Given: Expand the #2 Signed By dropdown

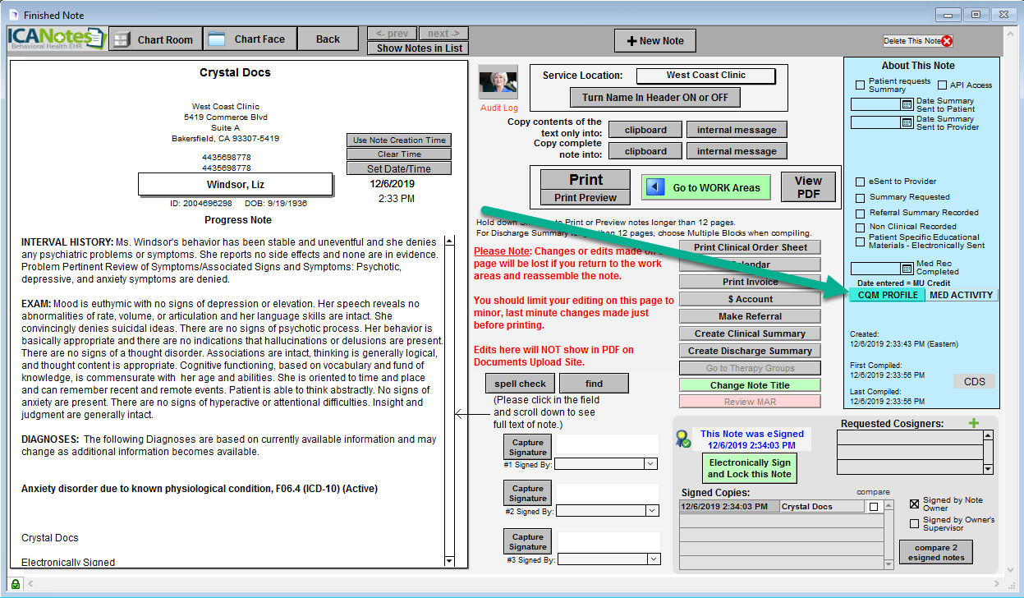Looking at the screenshot, I should (651, 511).
